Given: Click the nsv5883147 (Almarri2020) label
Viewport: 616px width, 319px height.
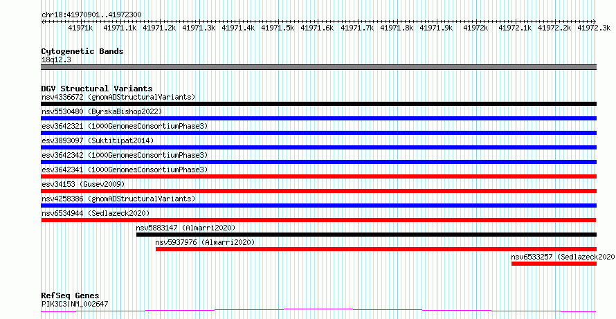Looking at the screenshot, I should [x=185, y=228].
